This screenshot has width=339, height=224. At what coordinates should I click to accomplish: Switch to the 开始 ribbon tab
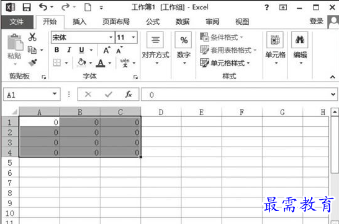[50, 22]
